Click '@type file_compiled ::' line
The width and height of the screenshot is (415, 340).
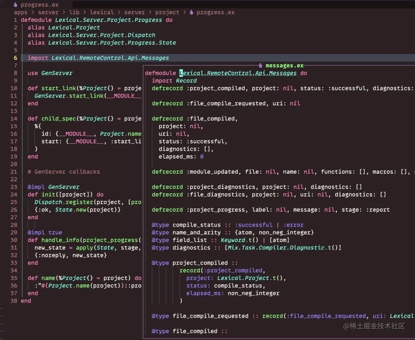[189, 331]
